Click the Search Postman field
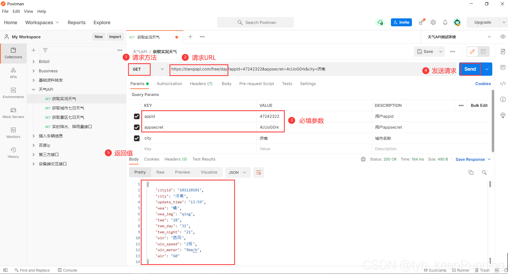The height and width of the screenshot is (274, 508). pos(255,22)
